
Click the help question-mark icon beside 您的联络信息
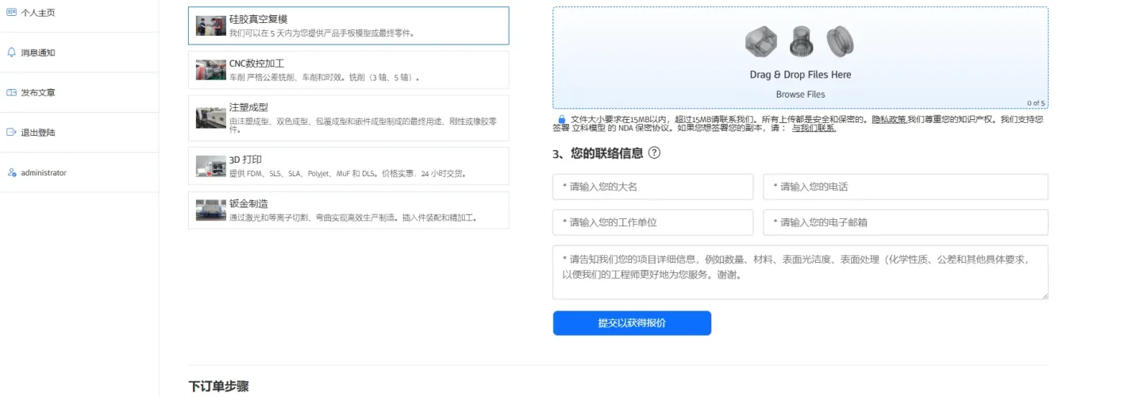coord(654,153)
